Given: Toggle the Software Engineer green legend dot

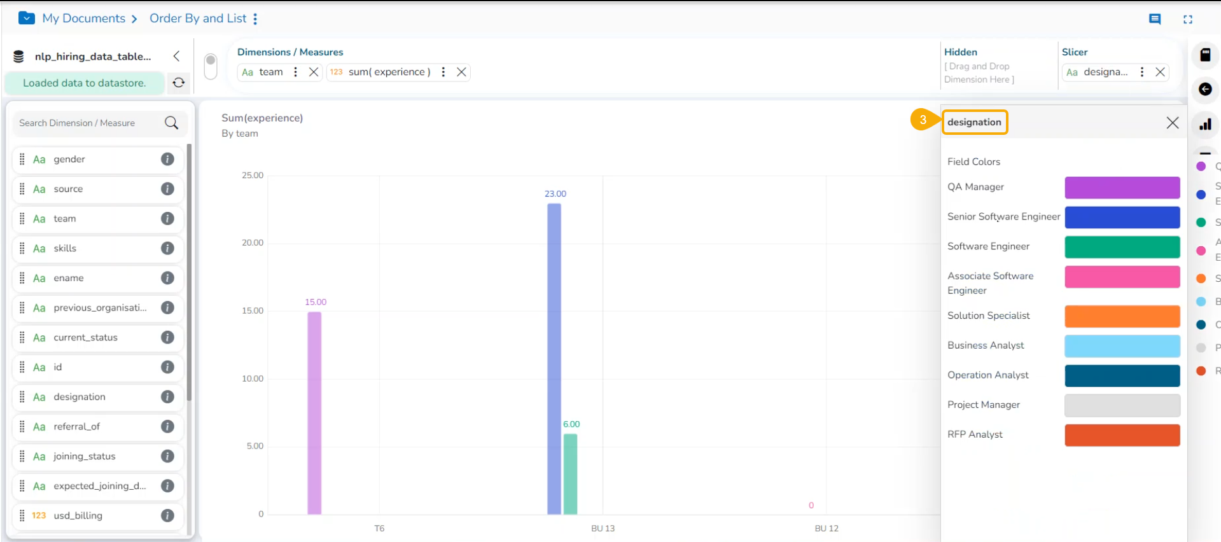Looking at the screenshot, I should tap(1201, 222).
